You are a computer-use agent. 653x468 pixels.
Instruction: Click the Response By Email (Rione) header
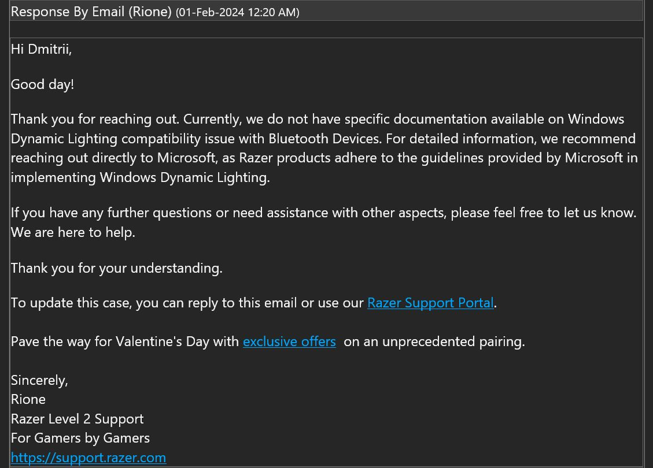(x=91, y=12)
